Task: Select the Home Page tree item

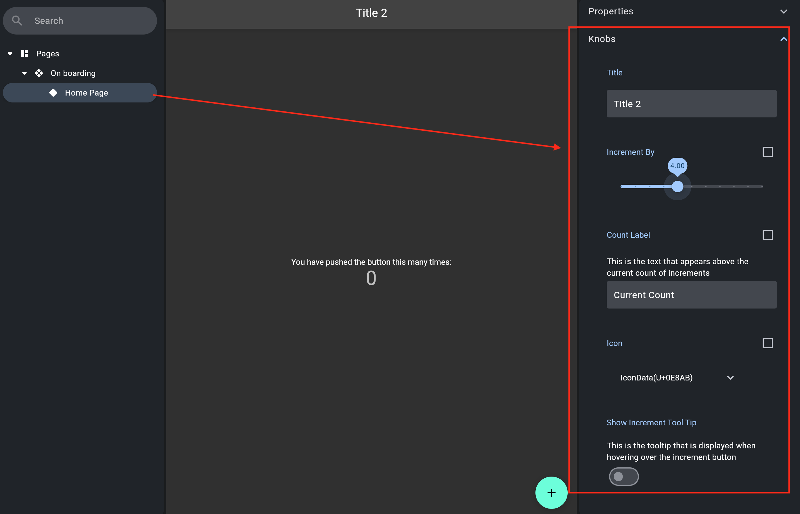Action: (86, 93)
